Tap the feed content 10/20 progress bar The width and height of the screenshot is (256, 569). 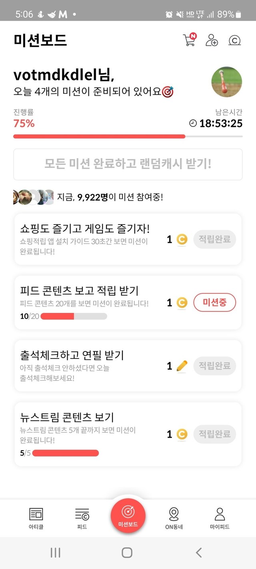click(x=74, y=317)
